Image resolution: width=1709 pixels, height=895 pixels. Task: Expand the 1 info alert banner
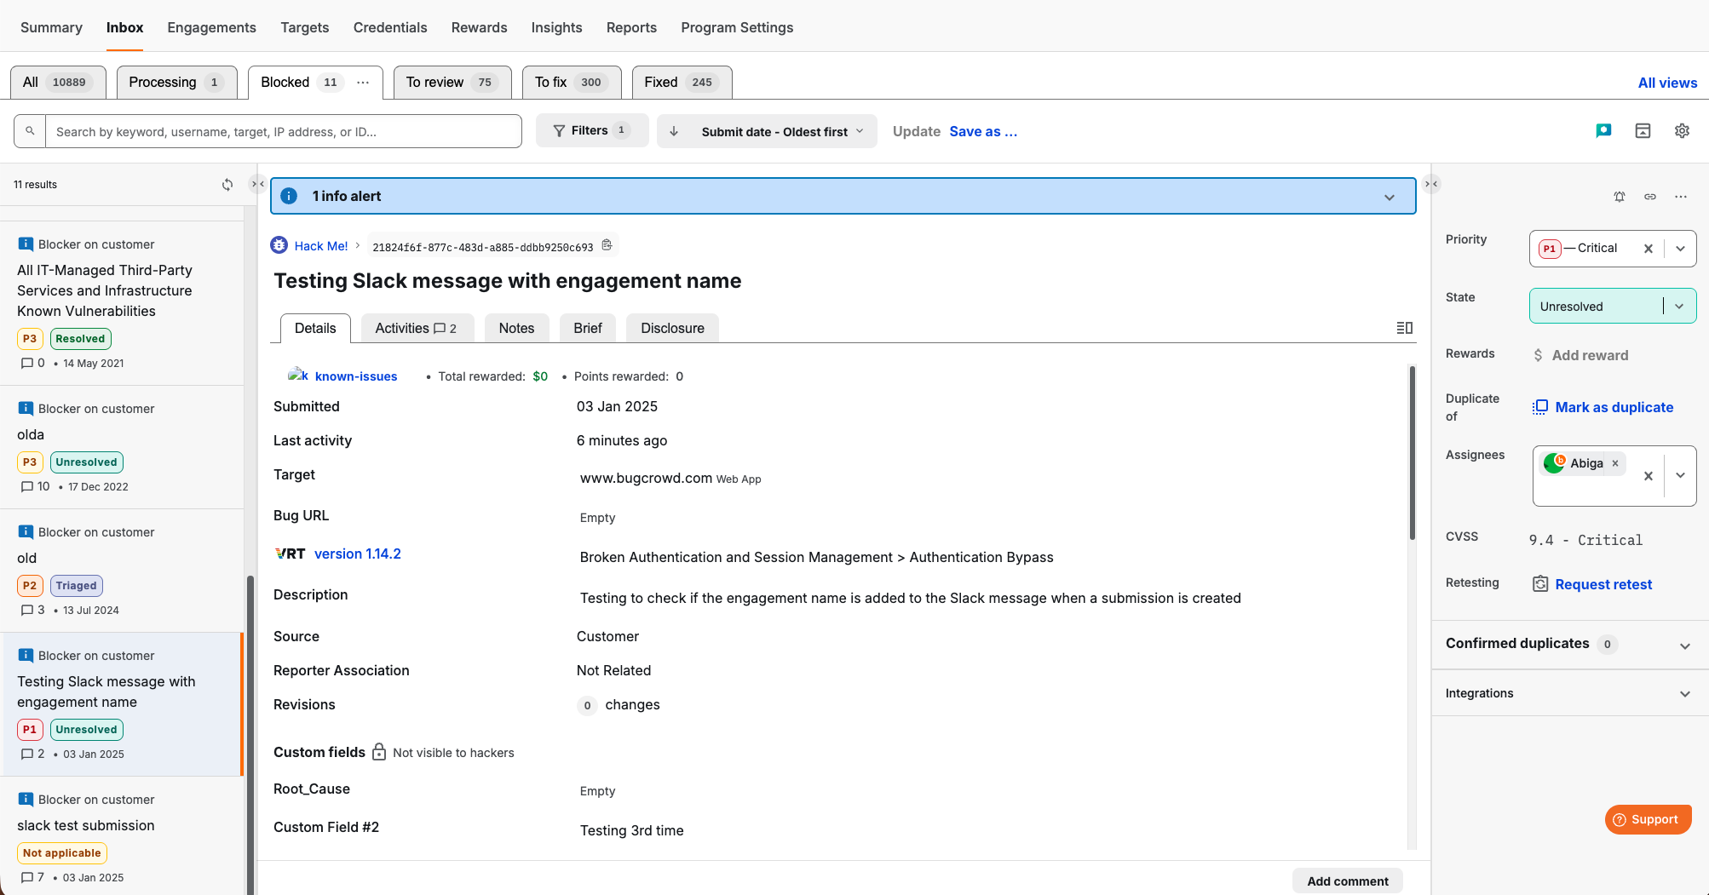tap(1390, 197)
